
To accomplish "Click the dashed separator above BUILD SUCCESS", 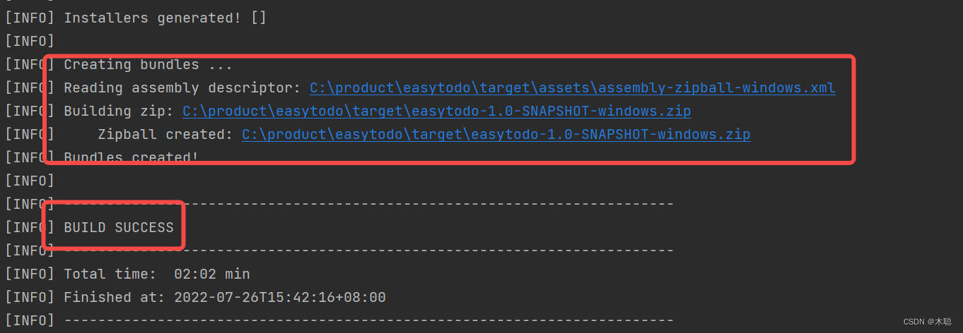I will (369, 205).
